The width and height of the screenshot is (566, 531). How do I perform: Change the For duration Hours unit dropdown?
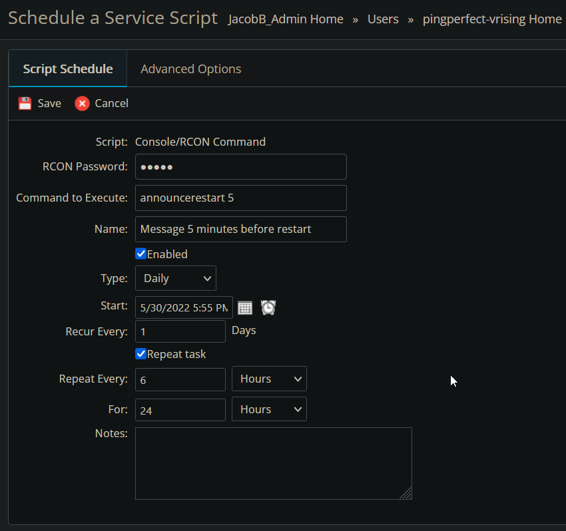pyautogui.click(x=269, y=409)
